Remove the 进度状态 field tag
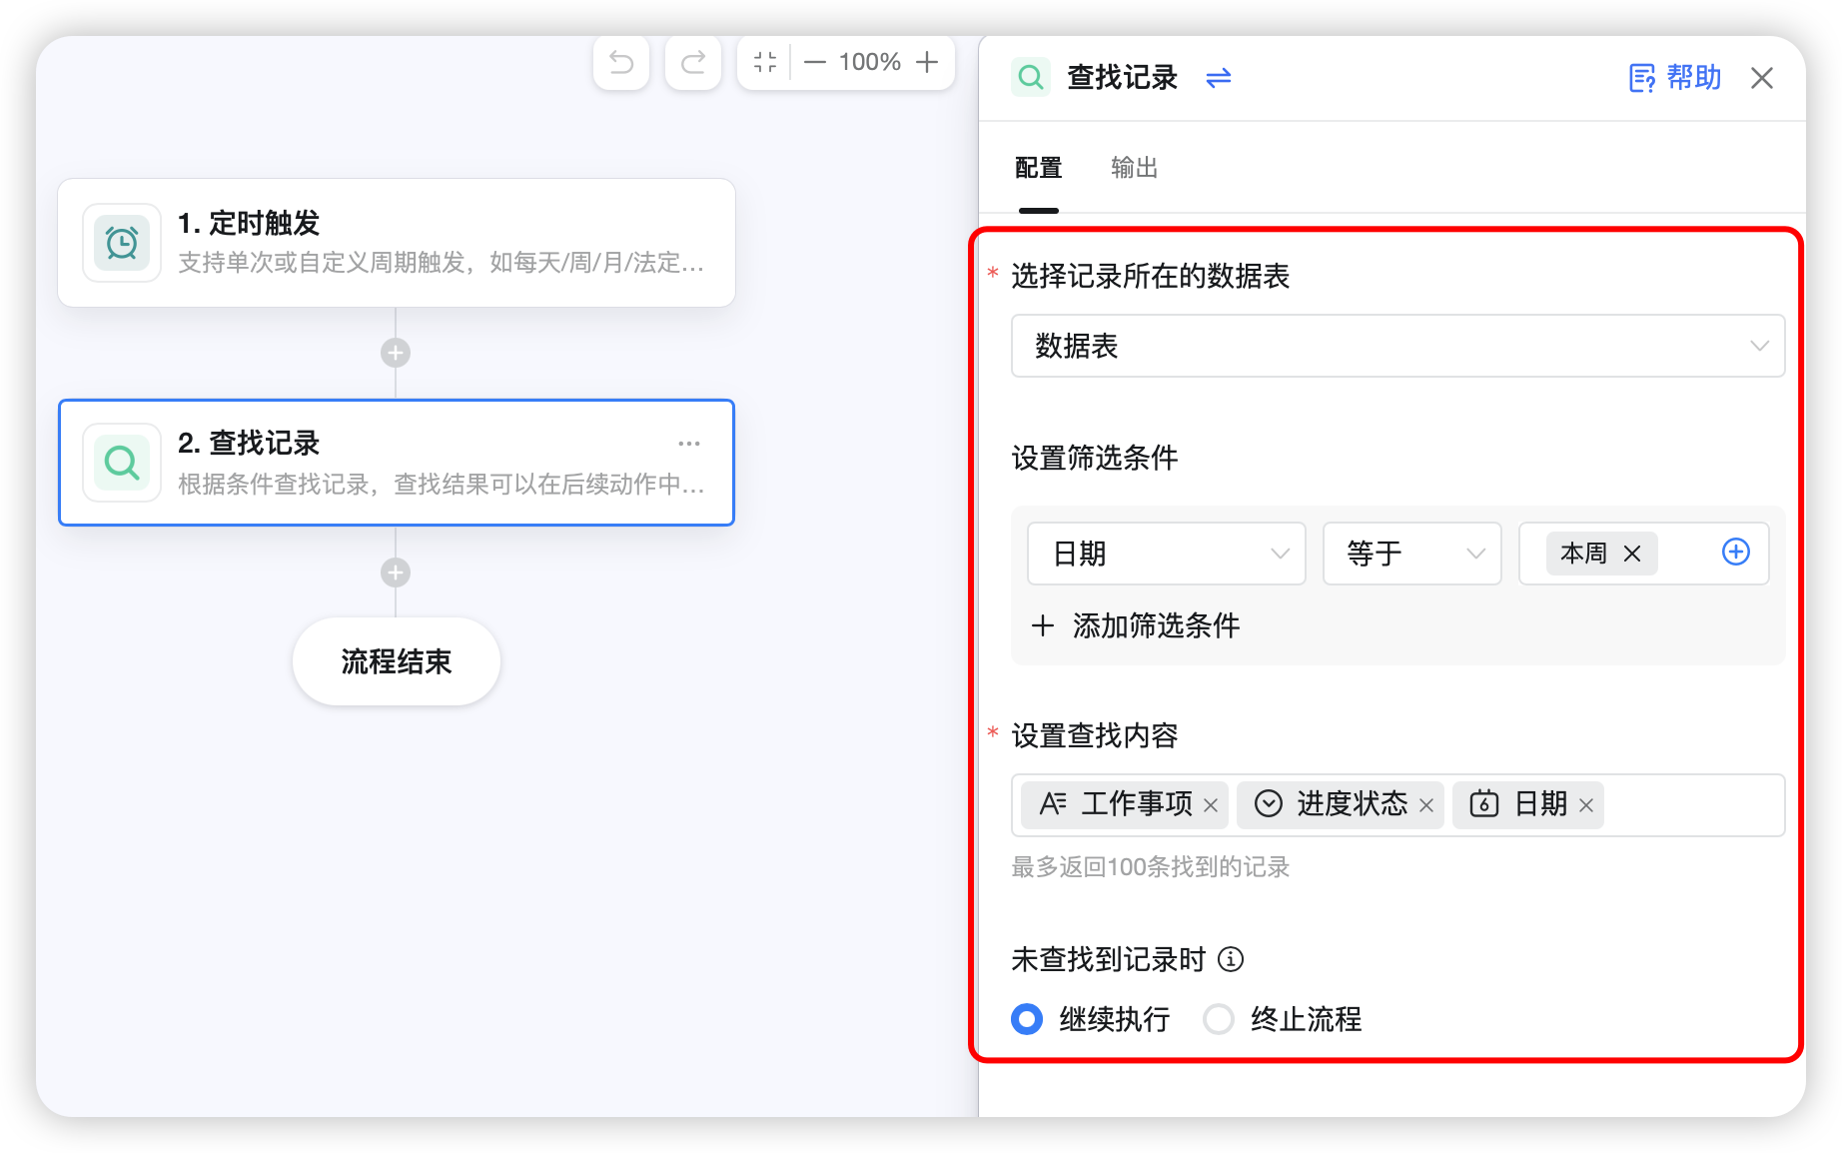Viewport: 1842px width, 1153px height. pos(1426,805)
